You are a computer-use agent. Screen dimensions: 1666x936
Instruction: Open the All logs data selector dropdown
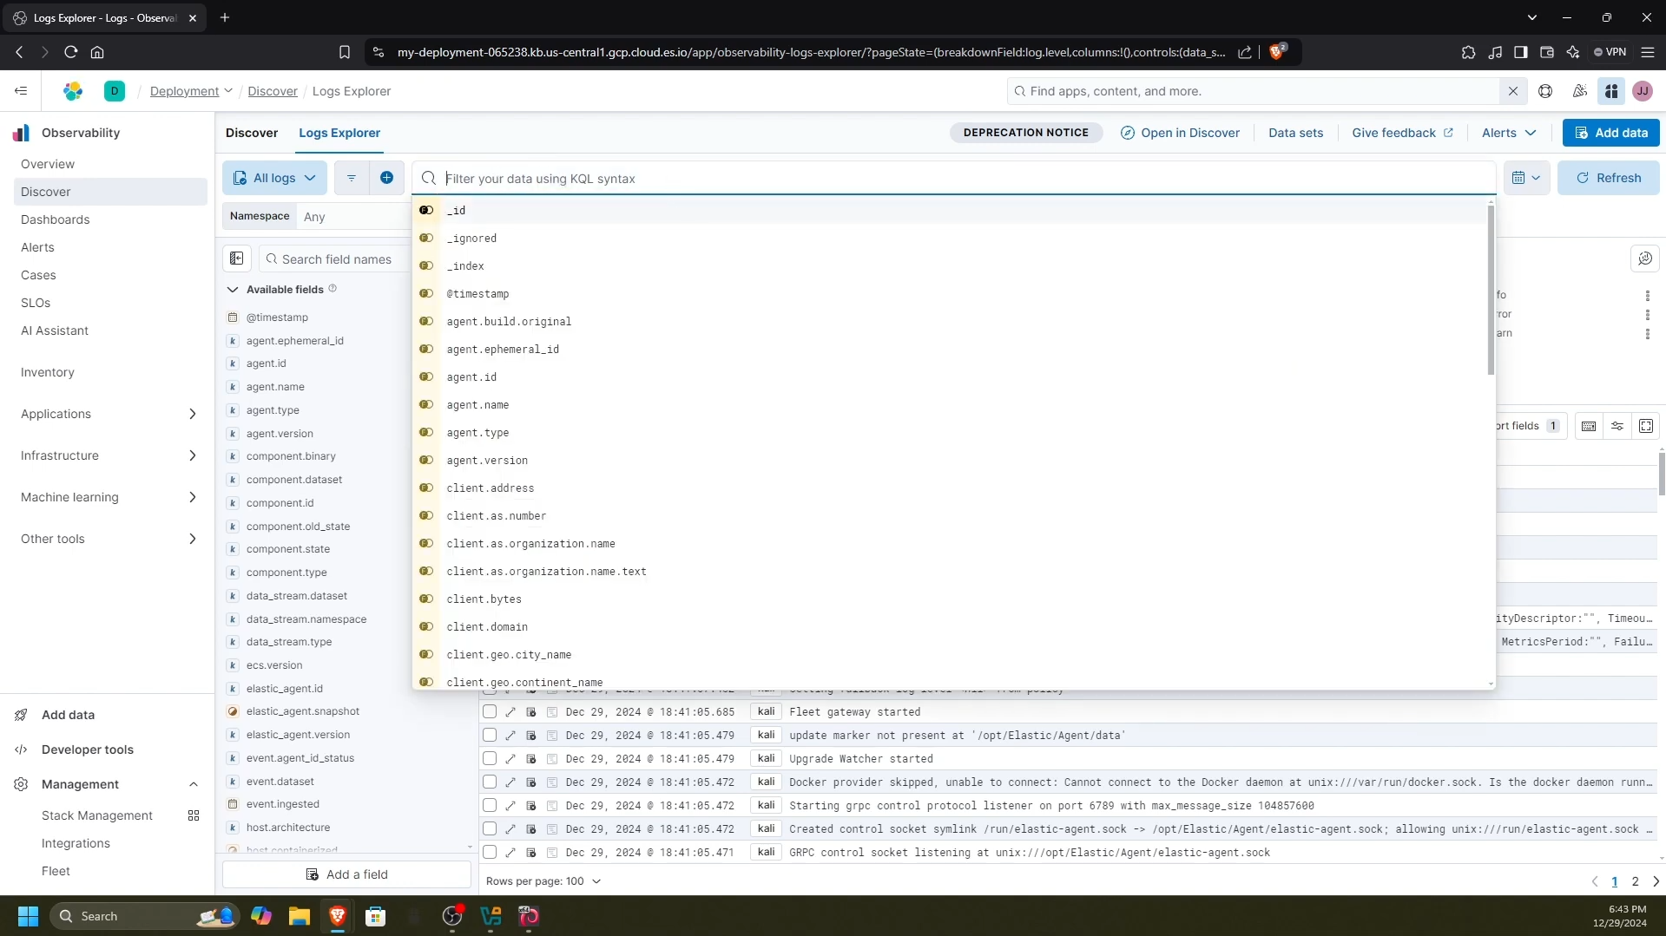pos(275,178)
